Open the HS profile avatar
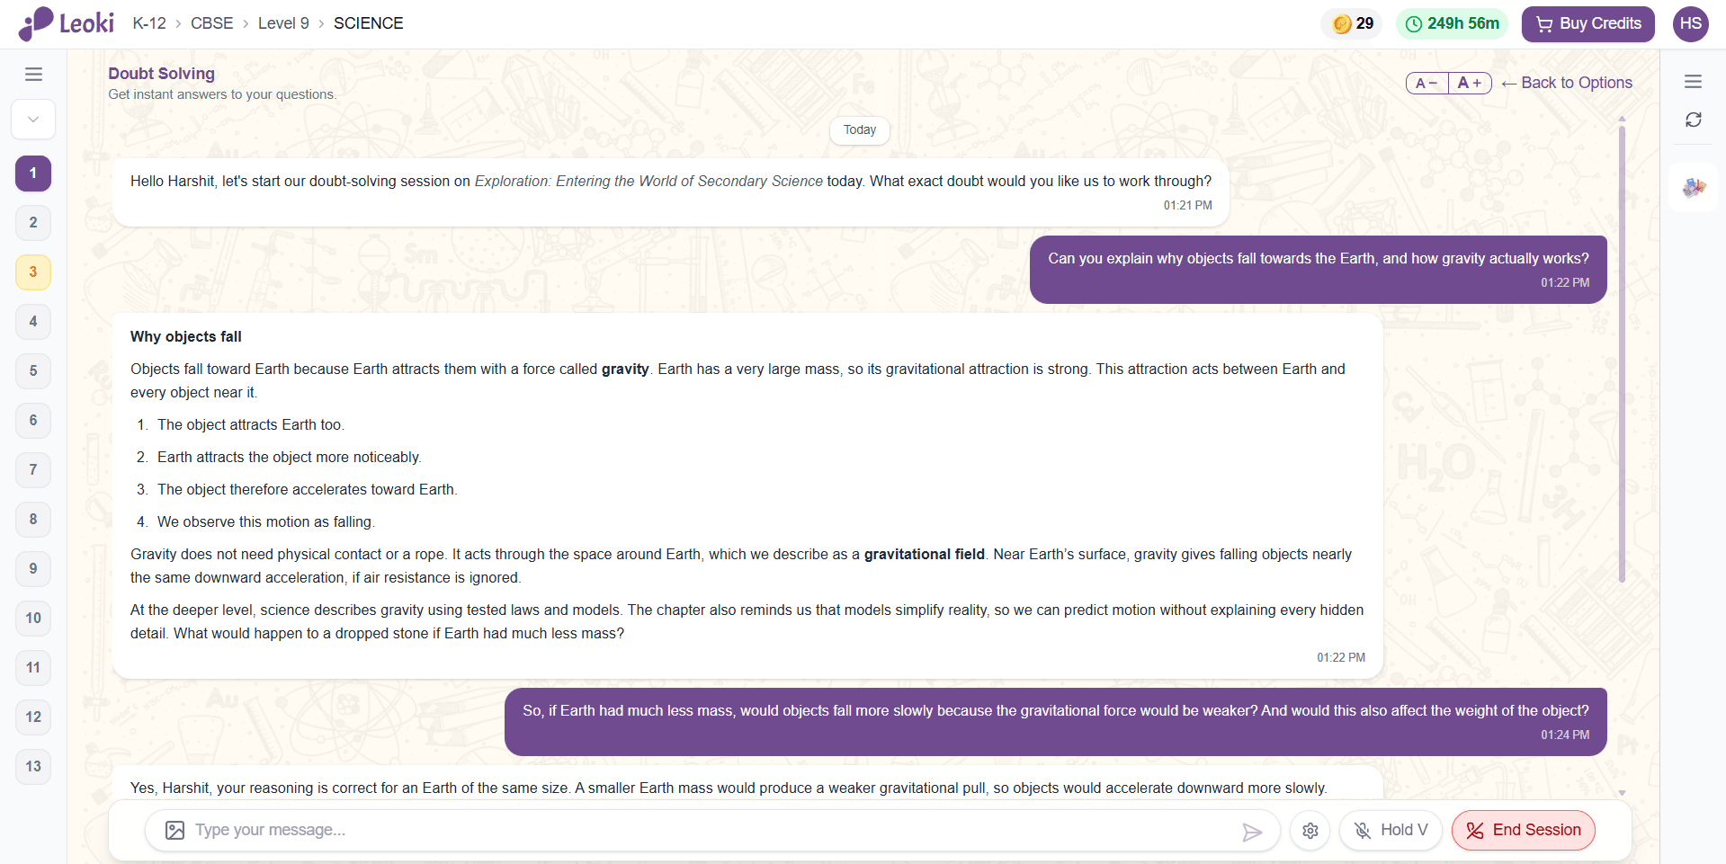 point(1691,23)
